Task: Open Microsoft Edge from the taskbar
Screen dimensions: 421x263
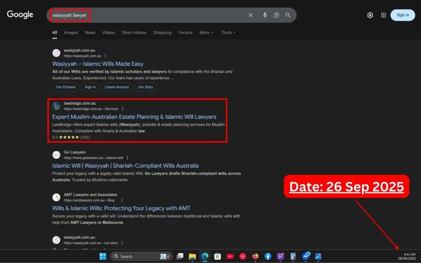Action: click(x=205, y=256)
